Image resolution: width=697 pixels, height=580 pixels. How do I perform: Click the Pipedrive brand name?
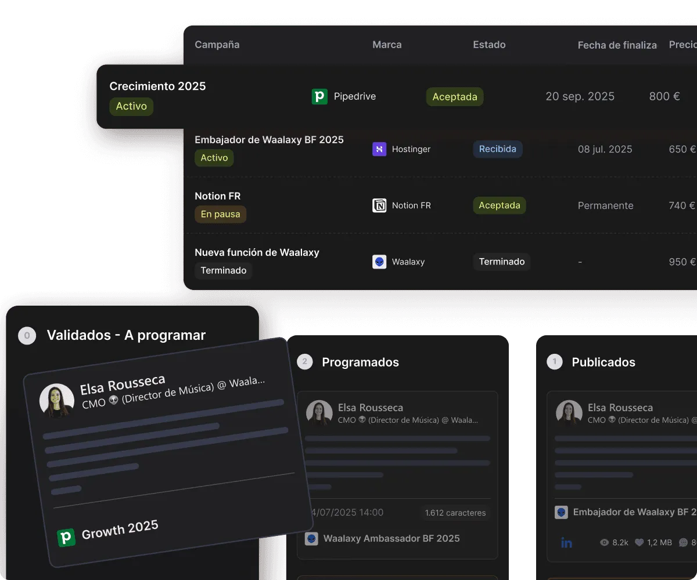click(x=355, y=96)
